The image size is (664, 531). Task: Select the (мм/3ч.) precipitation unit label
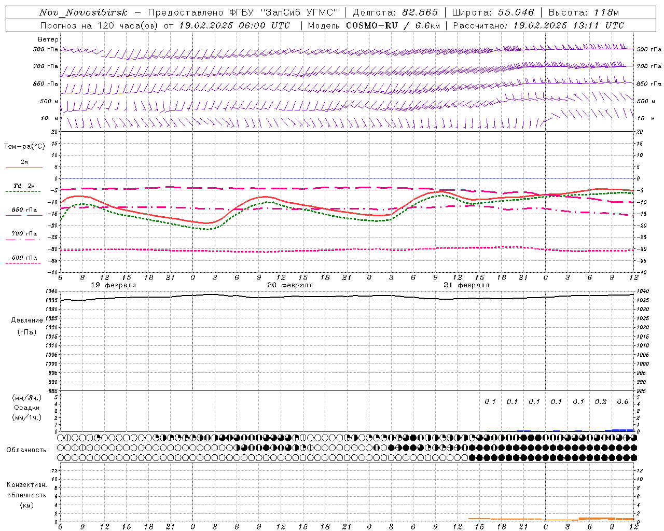(27, 398)
